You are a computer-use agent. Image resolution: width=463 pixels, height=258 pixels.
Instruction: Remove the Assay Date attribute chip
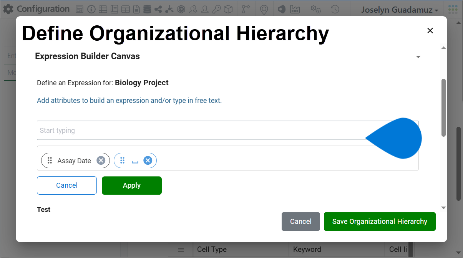point(101,160)
